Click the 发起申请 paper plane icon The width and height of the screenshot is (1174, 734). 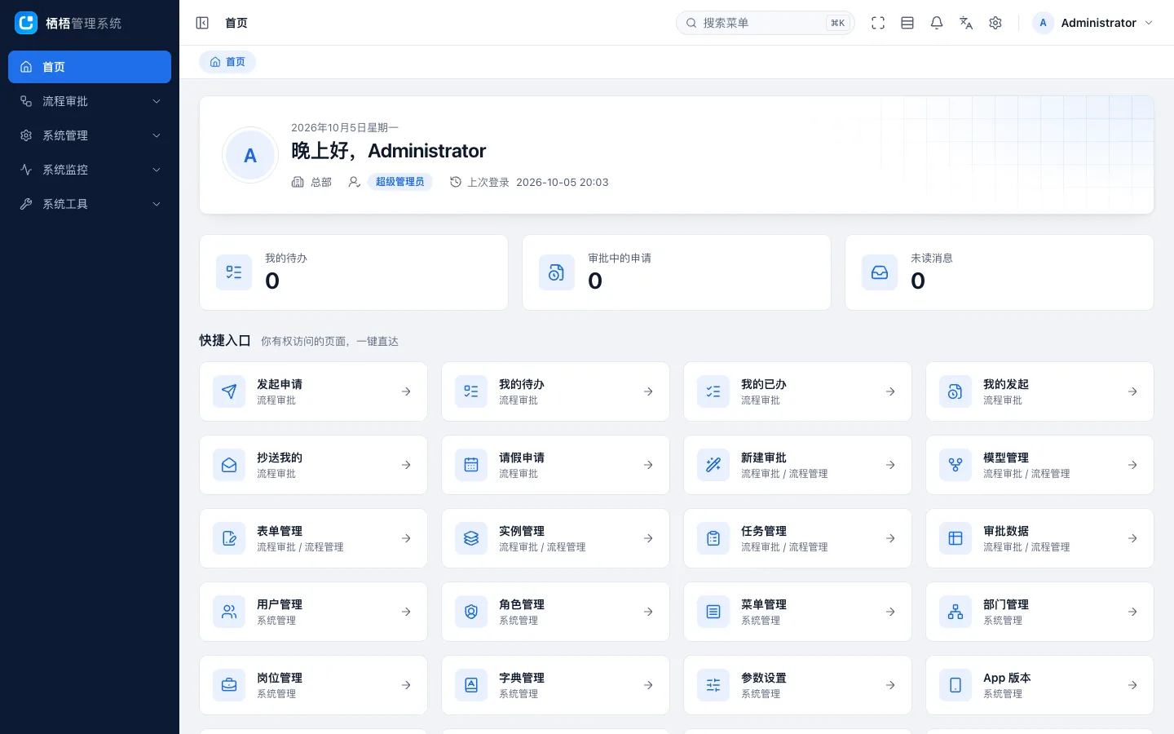[x=229, y=391]
